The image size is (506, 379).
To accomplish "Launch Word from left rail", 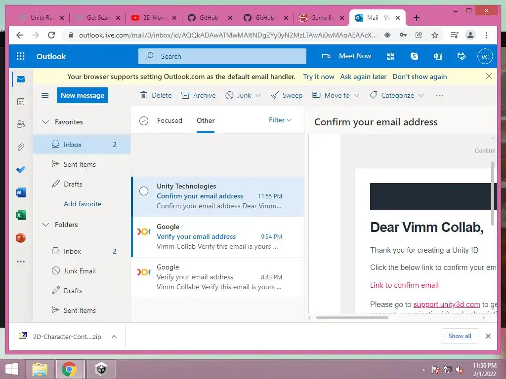I will [21, 193].
